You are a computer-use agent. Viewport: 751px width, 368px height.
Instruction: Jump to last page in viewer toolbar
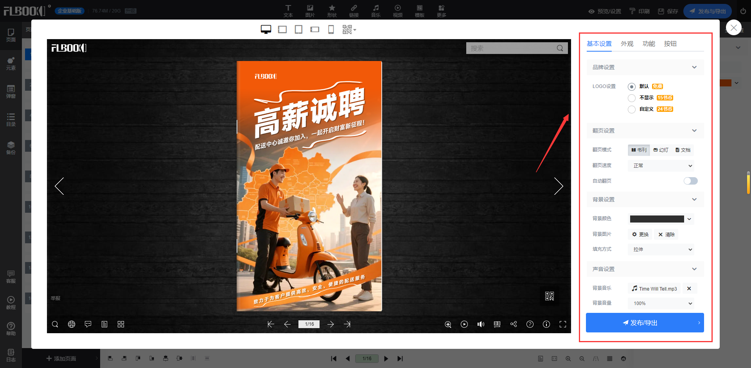point(347,324)
